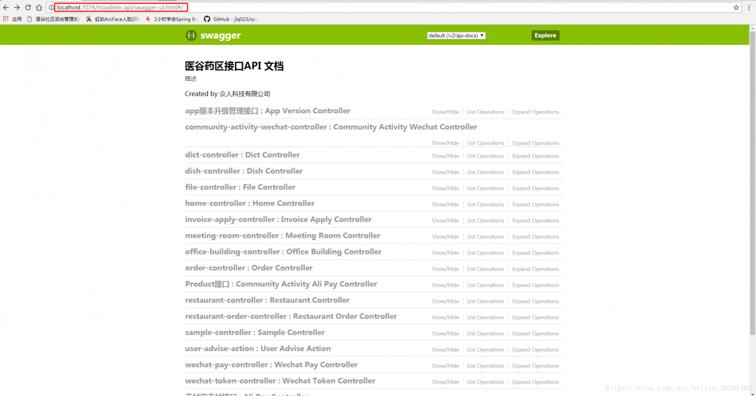Toggle Show/Hide for home-controller

tap(445, 205)
